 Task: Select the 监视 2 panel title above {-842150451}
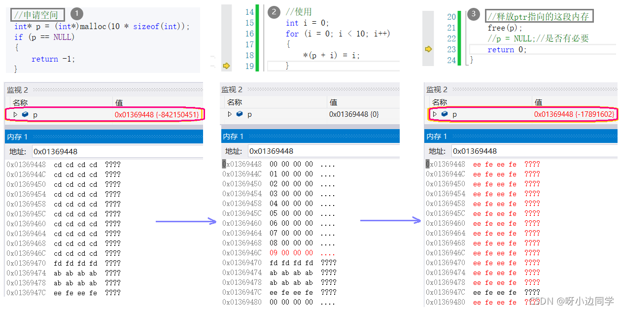[x=18, y=90]
